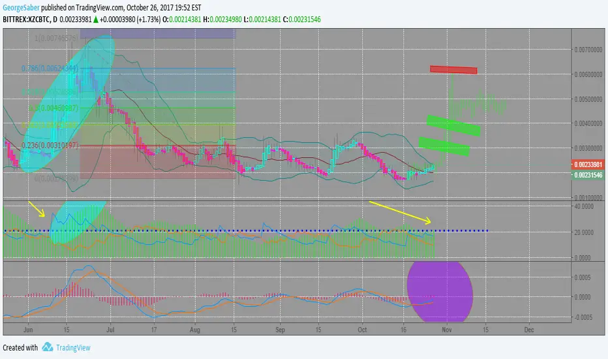Click the O:0.00214381 open value
This screenshot has height=359, width=608.
pos(182,20)
